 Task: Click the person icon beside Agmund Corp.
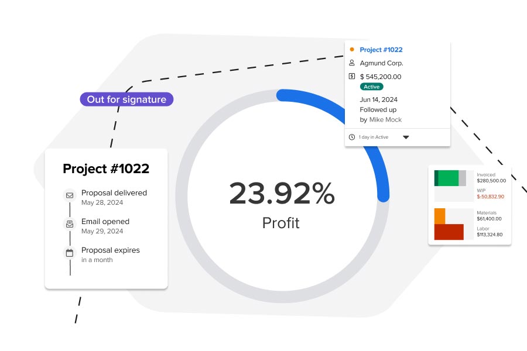pos(351,63)
